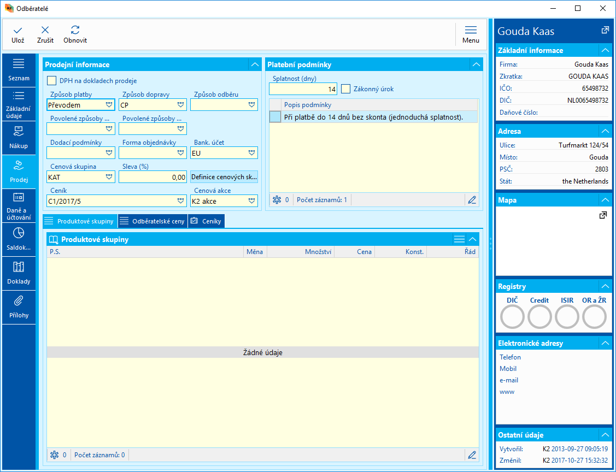Screen dimensions: 616x472
Task: Click the OR a ŽR registry circle
Action: [594, 316]
